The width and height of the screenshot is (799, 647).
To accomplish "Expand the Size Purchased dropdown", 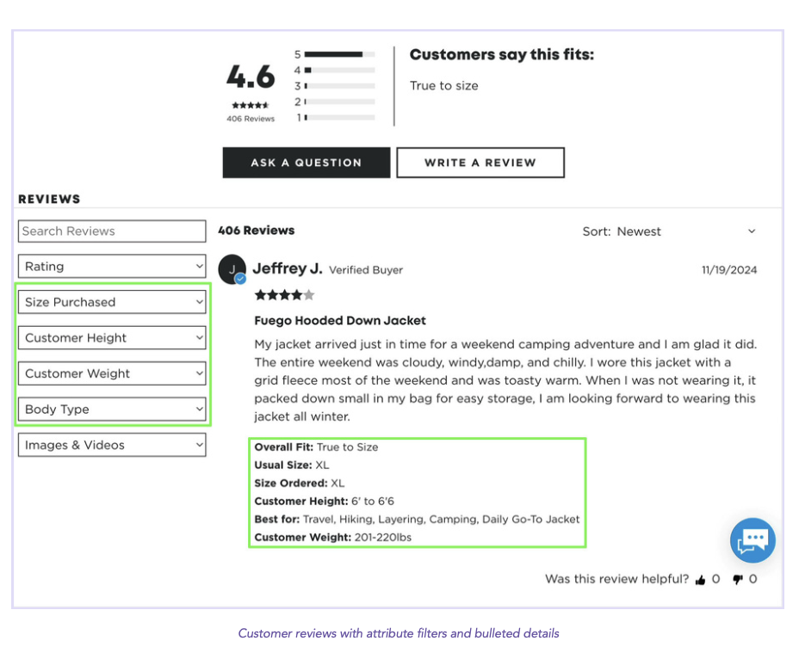I will 112,302.
